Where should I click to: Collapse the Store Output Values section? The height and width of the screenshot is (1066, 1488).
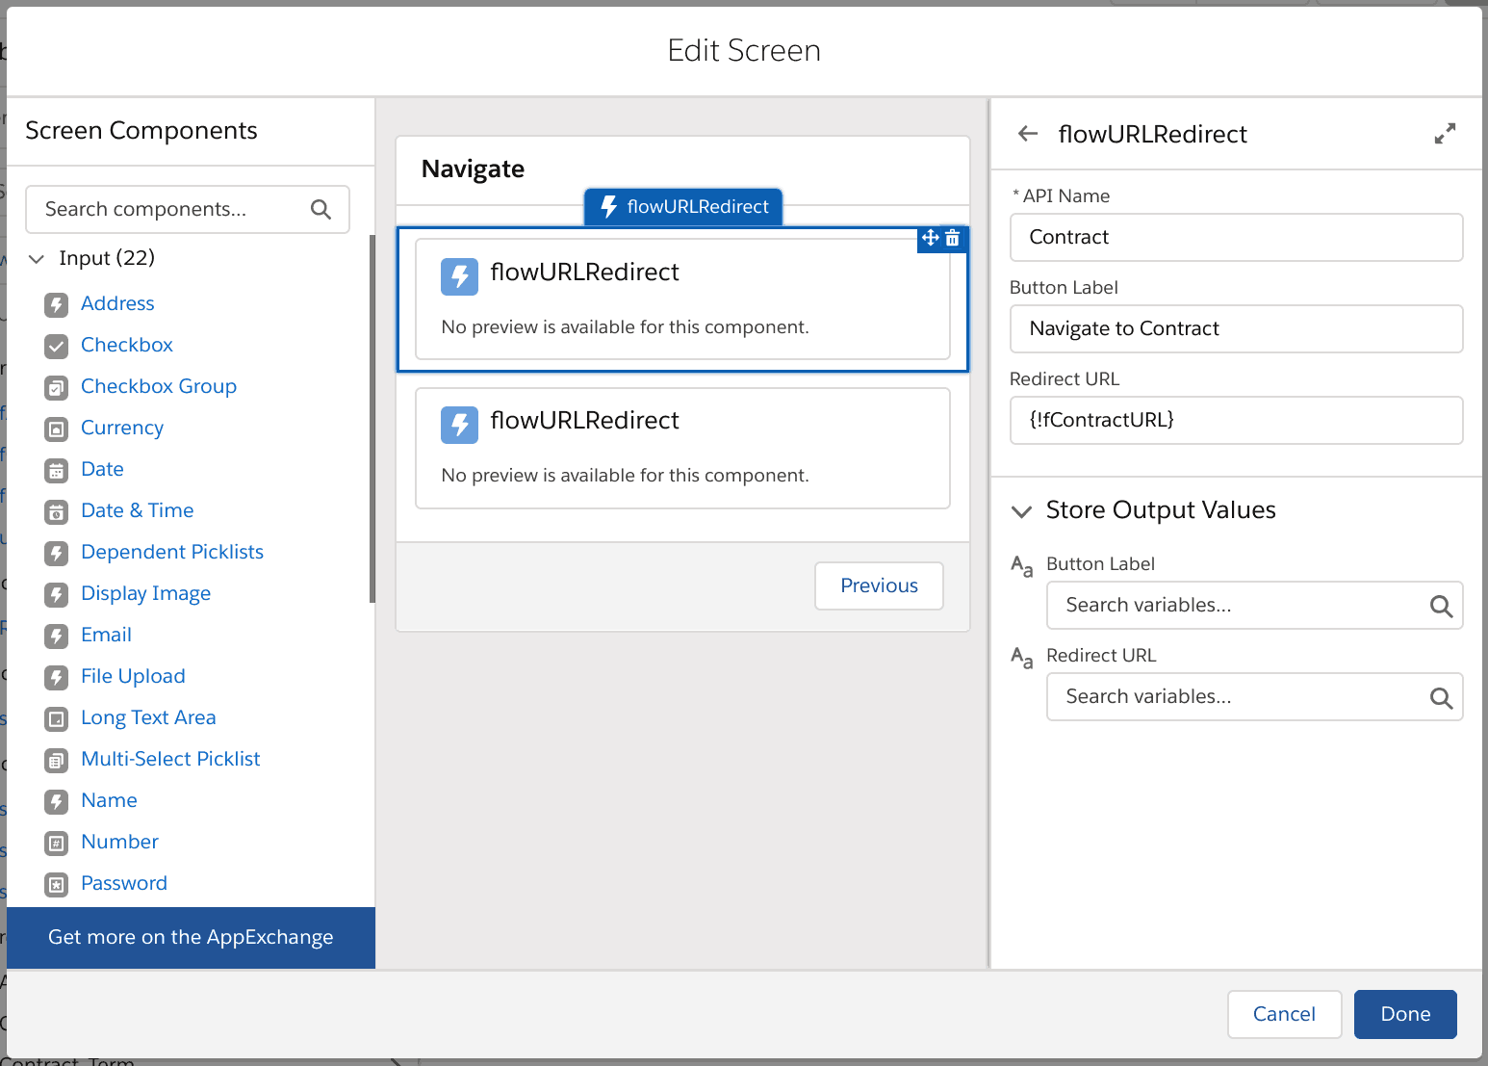pos(1021,511)
